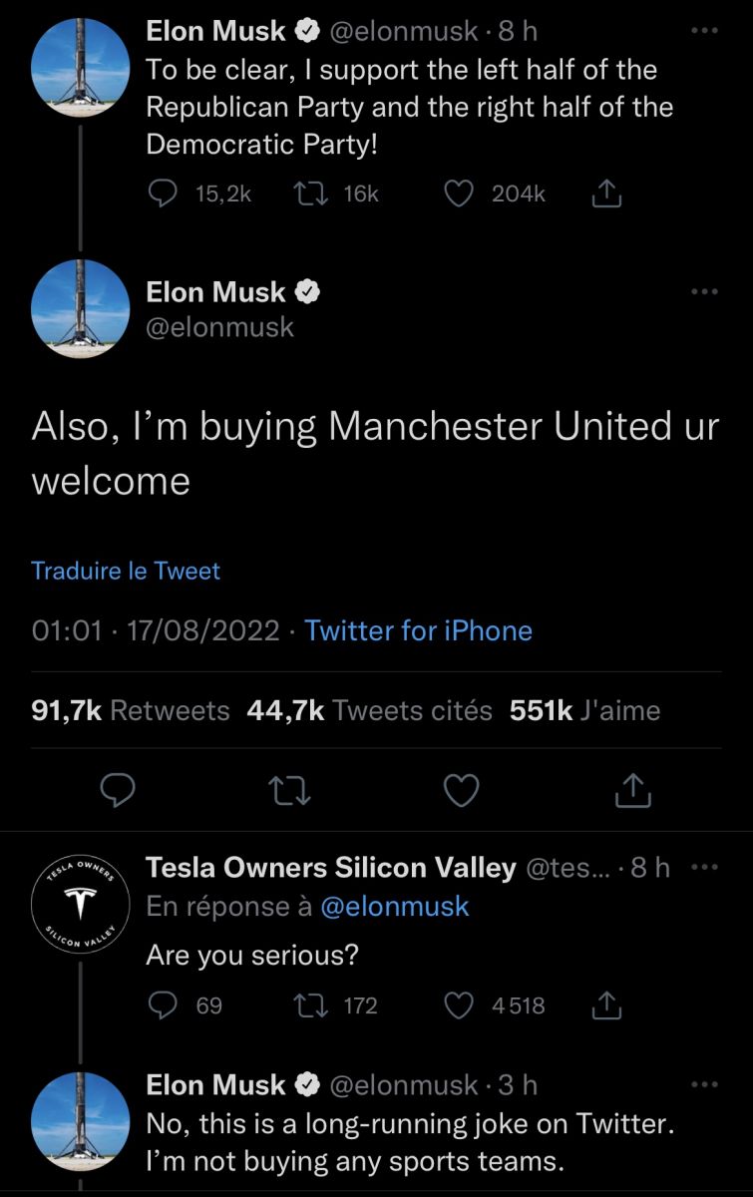View the 91,7k Retweets list

tap(131, 710)
